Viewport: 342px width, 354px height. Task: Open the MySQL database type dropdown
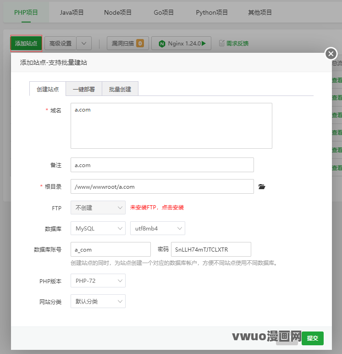(98, 228)
